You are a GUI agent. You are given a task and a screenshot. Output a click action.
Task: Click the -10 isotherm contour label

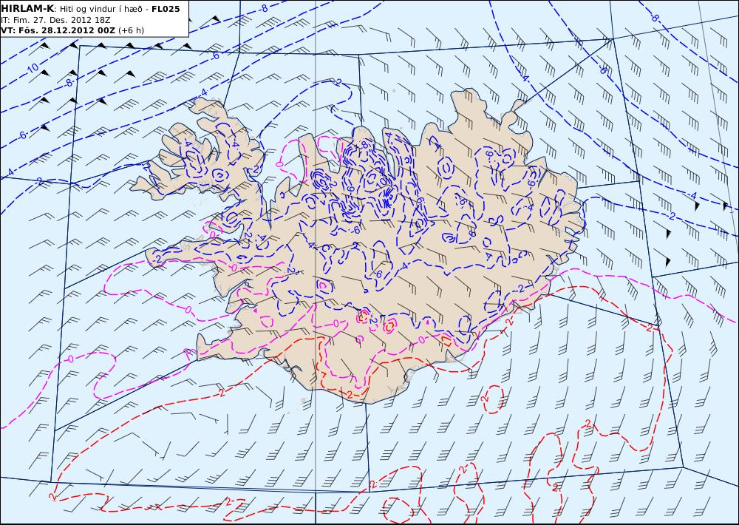coord(33,68)
